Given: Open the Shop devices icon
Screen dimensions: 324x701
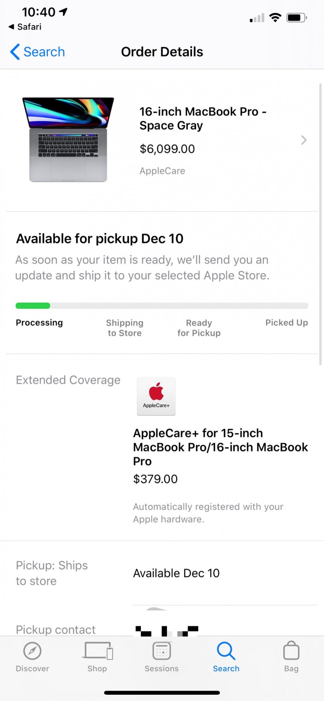Looking at the screenshot, I should [x=97, y=651].
